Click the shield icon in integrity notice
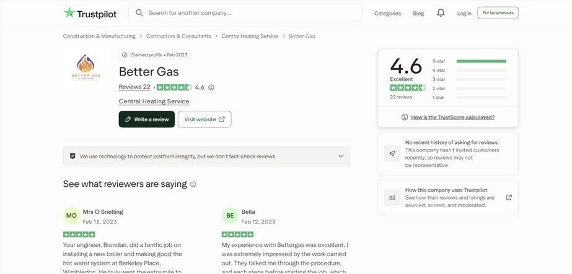 pyautogui.click(x=73, y=156)
